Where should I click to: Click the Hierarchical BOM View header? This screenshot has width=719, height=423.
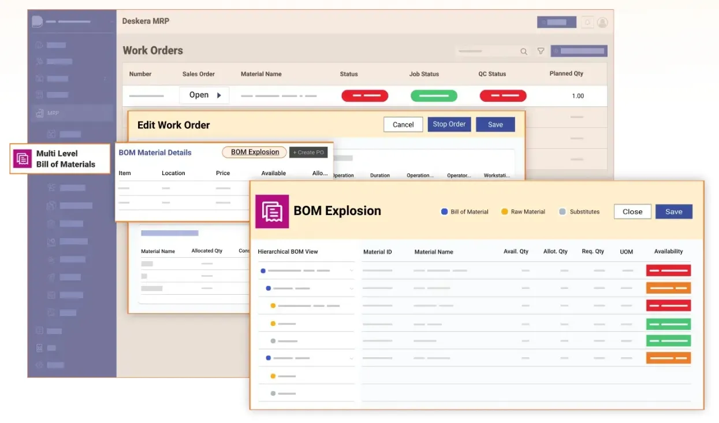pos(288,251)
